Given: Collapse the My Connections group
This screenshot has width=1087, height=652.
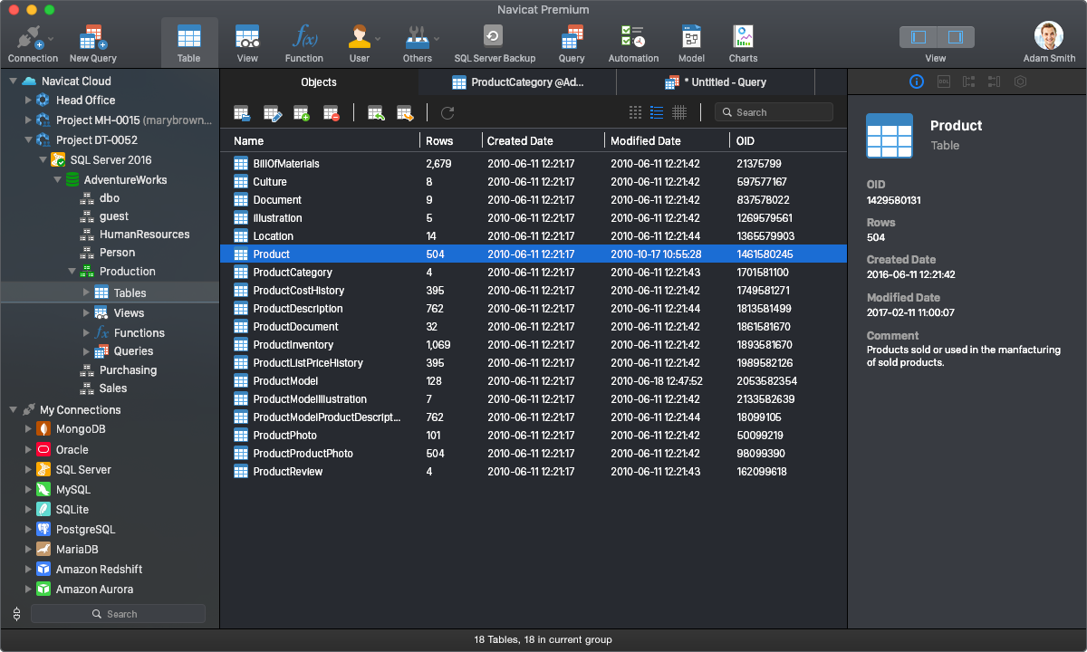Looking at the screenshot, I should (13, 409).
